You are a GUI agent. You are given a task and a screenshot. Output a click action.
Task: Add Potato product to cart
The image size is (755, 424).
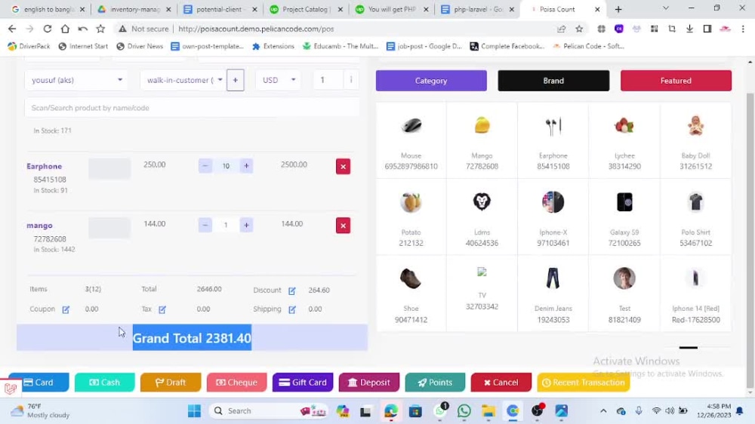411,217
